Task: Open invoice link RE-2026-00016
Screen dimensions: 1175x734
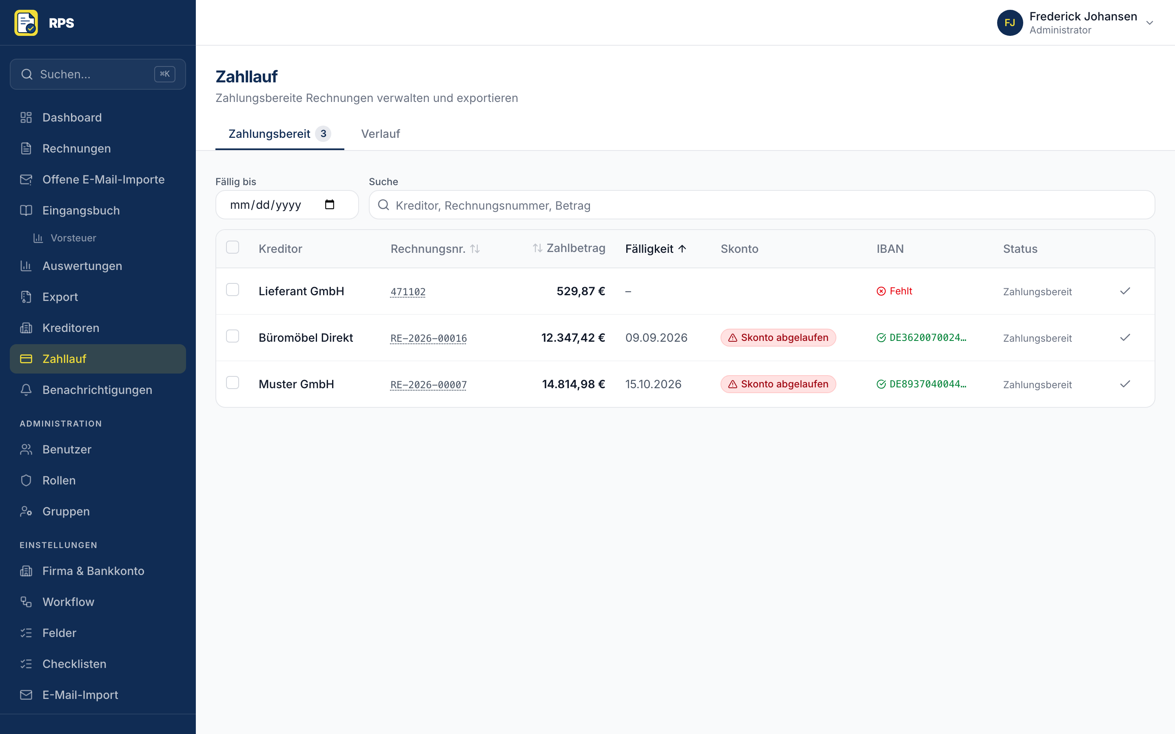Action: (x=428, y=338)
